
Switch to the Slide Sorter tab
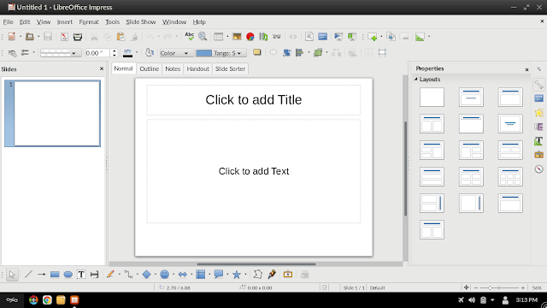click(230, 68)
